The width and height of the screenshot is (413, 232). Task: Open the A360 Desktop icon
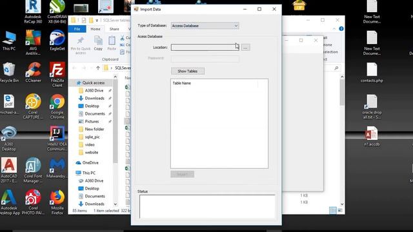[9, 139]
